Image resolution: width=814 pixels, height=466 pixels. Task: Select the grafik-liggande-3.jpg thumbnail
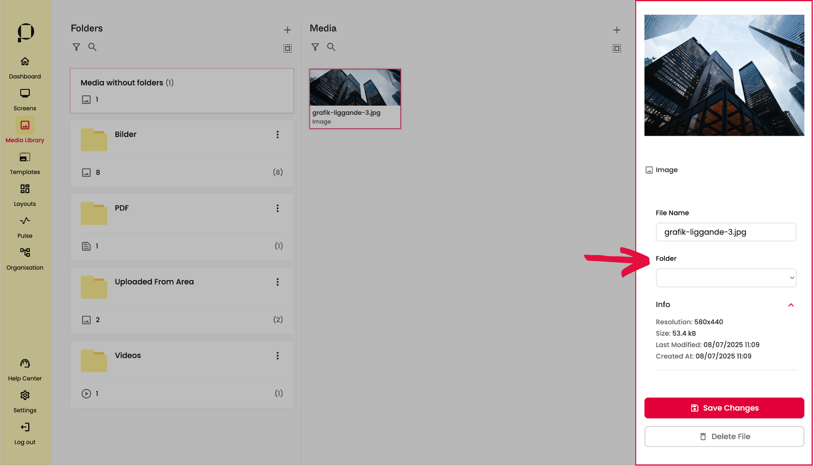[x=355, y=99]
